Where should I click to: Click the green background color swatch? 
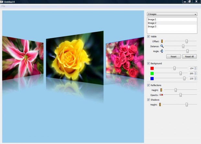(152, 74)
